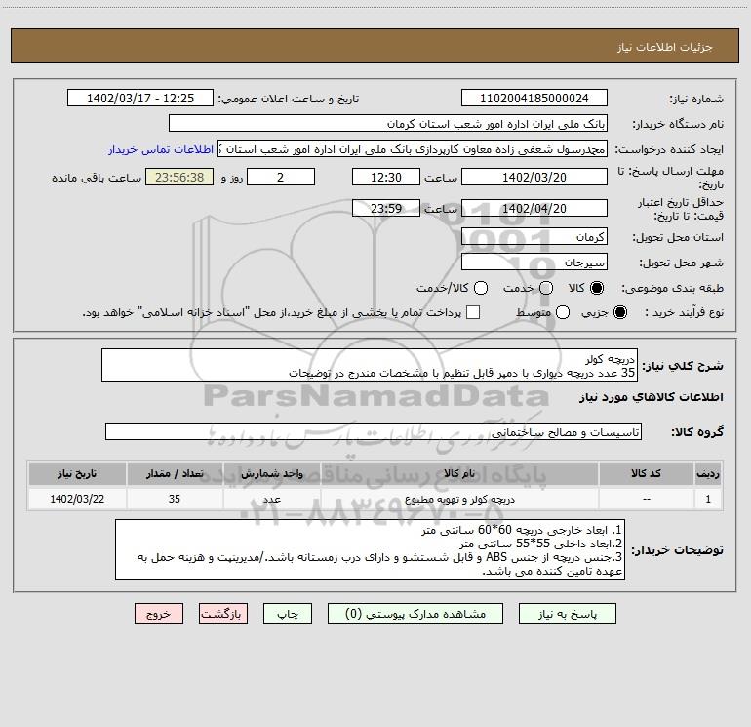Click the پاسخ به نیاز button

[568, 614]
